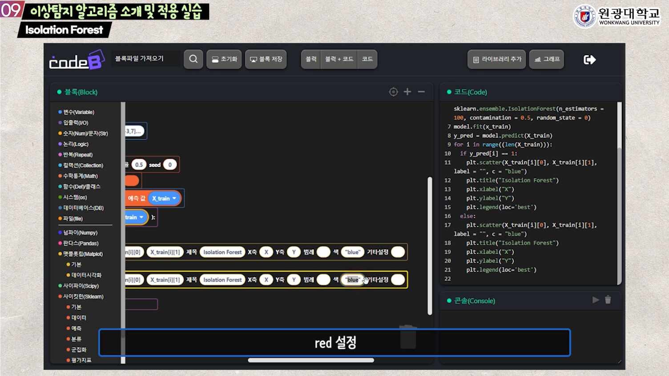Click the 블록 저장 save button
Image resolution: width=669 pixels, height=376 pixels.
[x=266, y=59]
